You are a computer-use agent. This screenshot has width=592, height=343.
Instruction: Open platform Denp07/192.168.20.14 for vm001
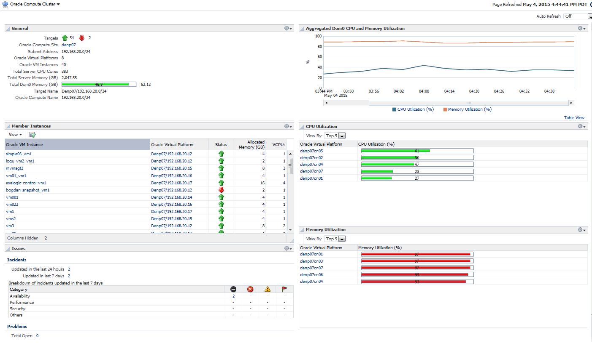pos(171,197)
